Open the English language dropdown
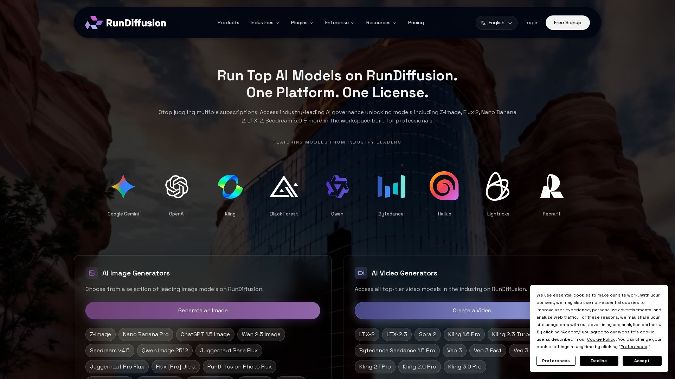Image resolution: width=675 pixels, height=379 pixels. pos(496,23)
